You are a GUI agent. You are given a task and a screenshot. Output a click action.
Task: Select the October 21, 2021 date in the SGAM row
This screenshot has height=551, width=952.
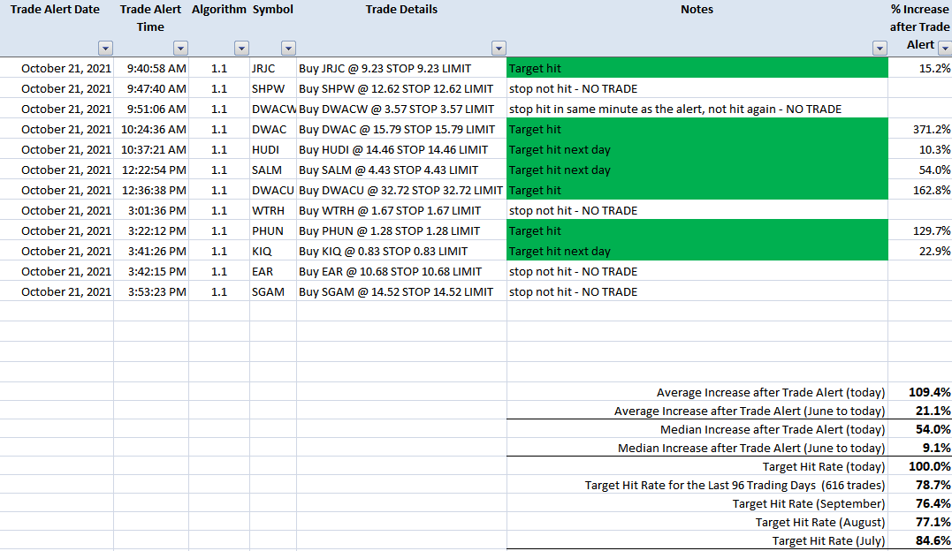57,292
